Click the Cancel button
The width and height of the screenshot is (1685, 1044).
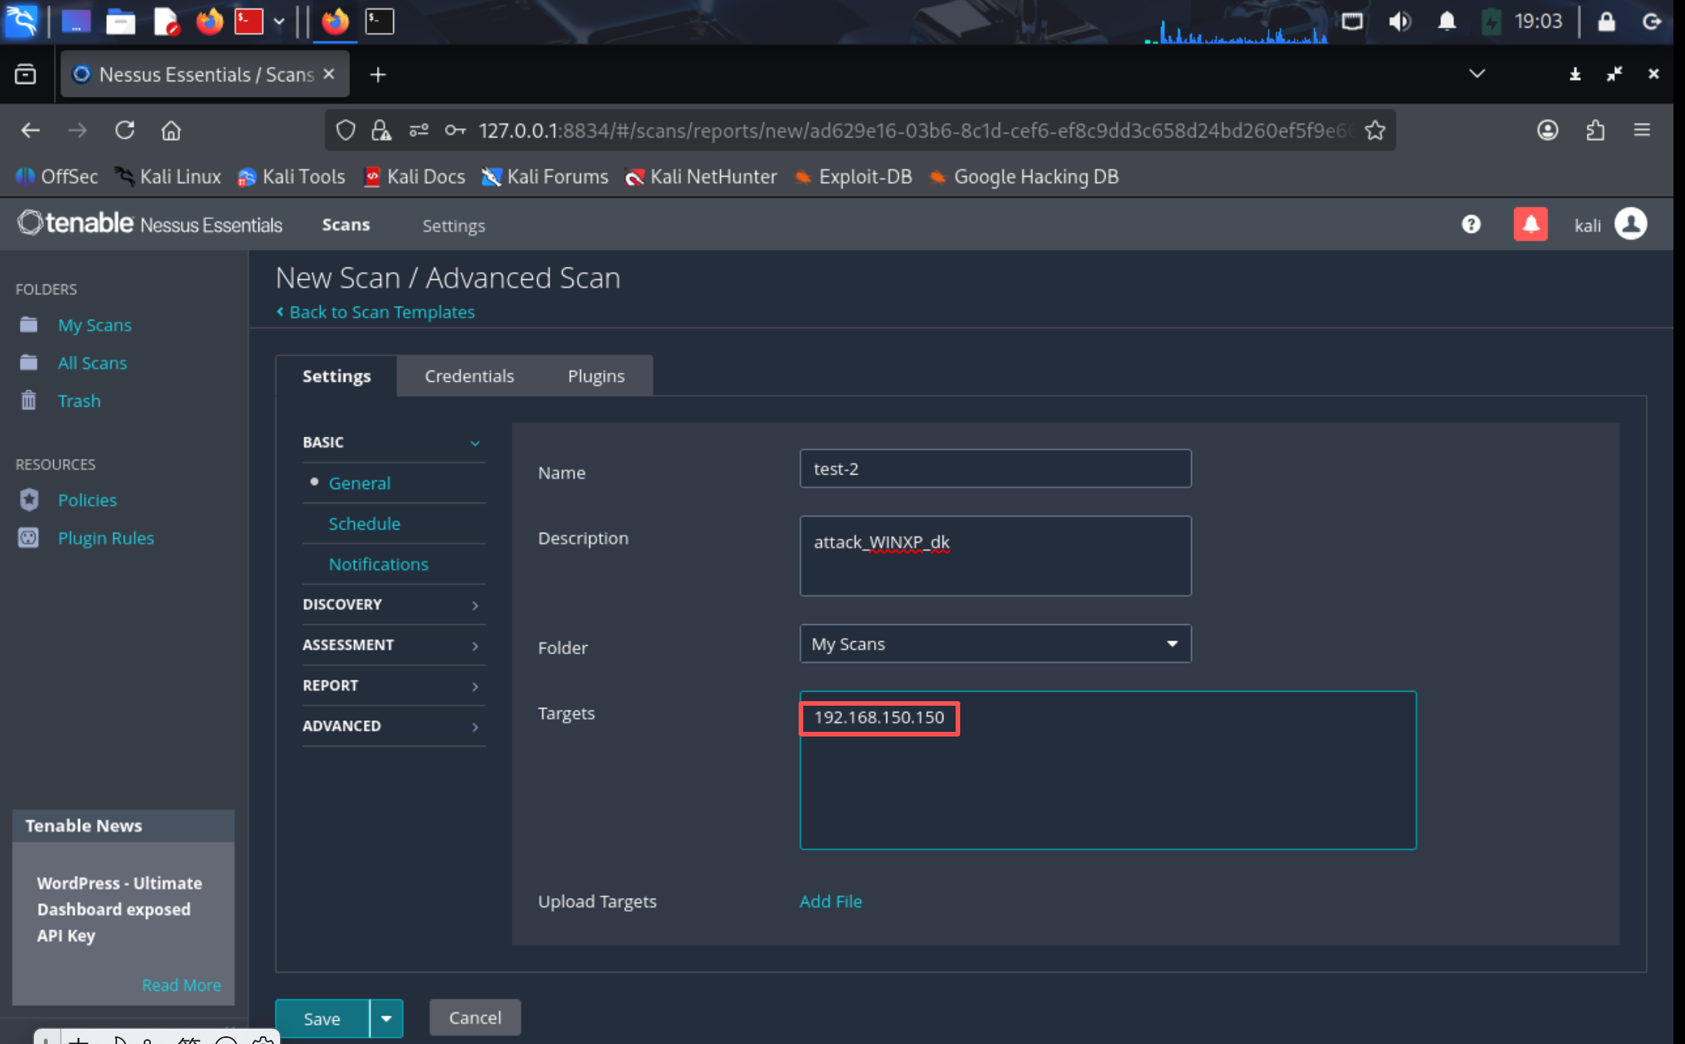(x=475, y=1018)
